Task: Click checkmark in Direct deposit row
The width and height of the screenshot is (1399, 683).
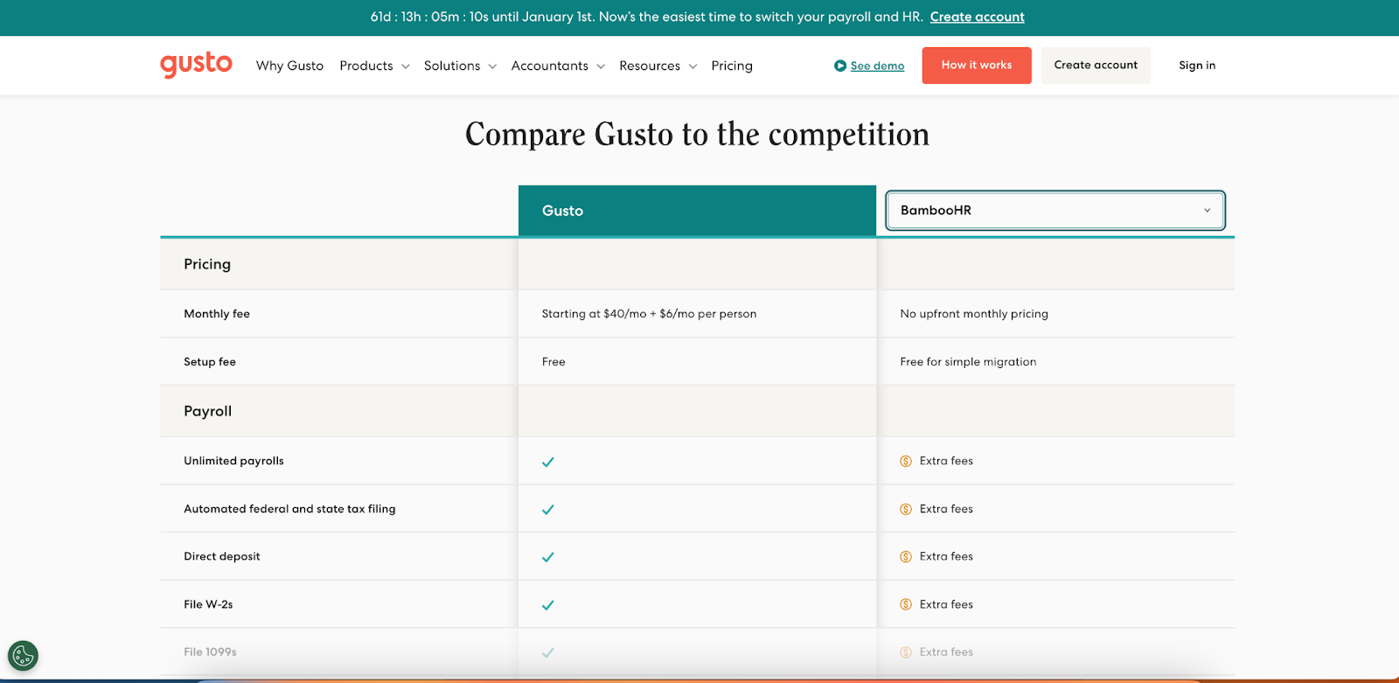Action: tap(548, 557)
